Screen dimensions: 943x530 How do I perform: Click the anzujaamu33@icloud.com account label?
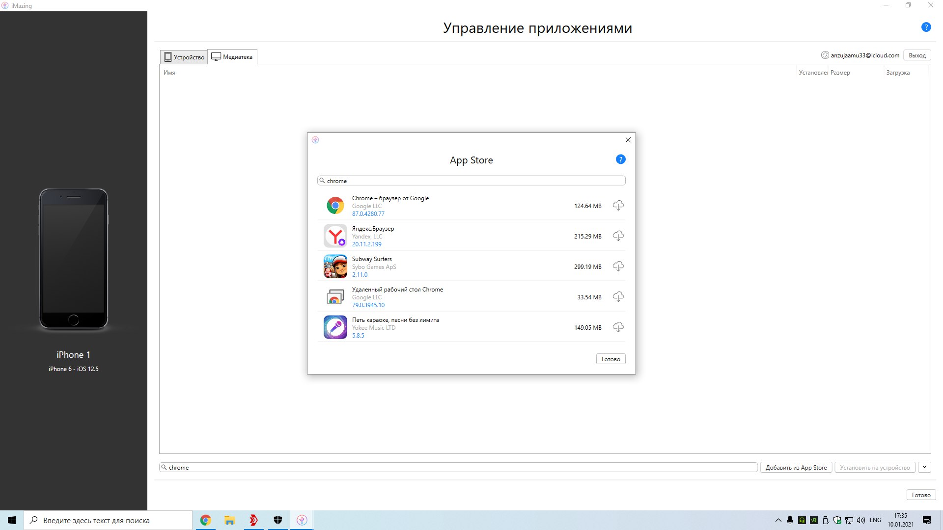865,55
